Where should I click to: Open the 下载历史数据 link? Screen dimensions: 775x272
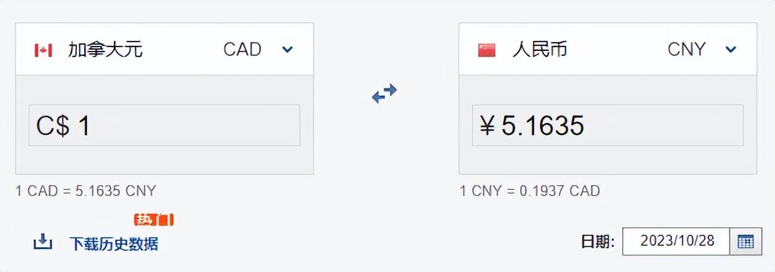[x=114, y=244]
